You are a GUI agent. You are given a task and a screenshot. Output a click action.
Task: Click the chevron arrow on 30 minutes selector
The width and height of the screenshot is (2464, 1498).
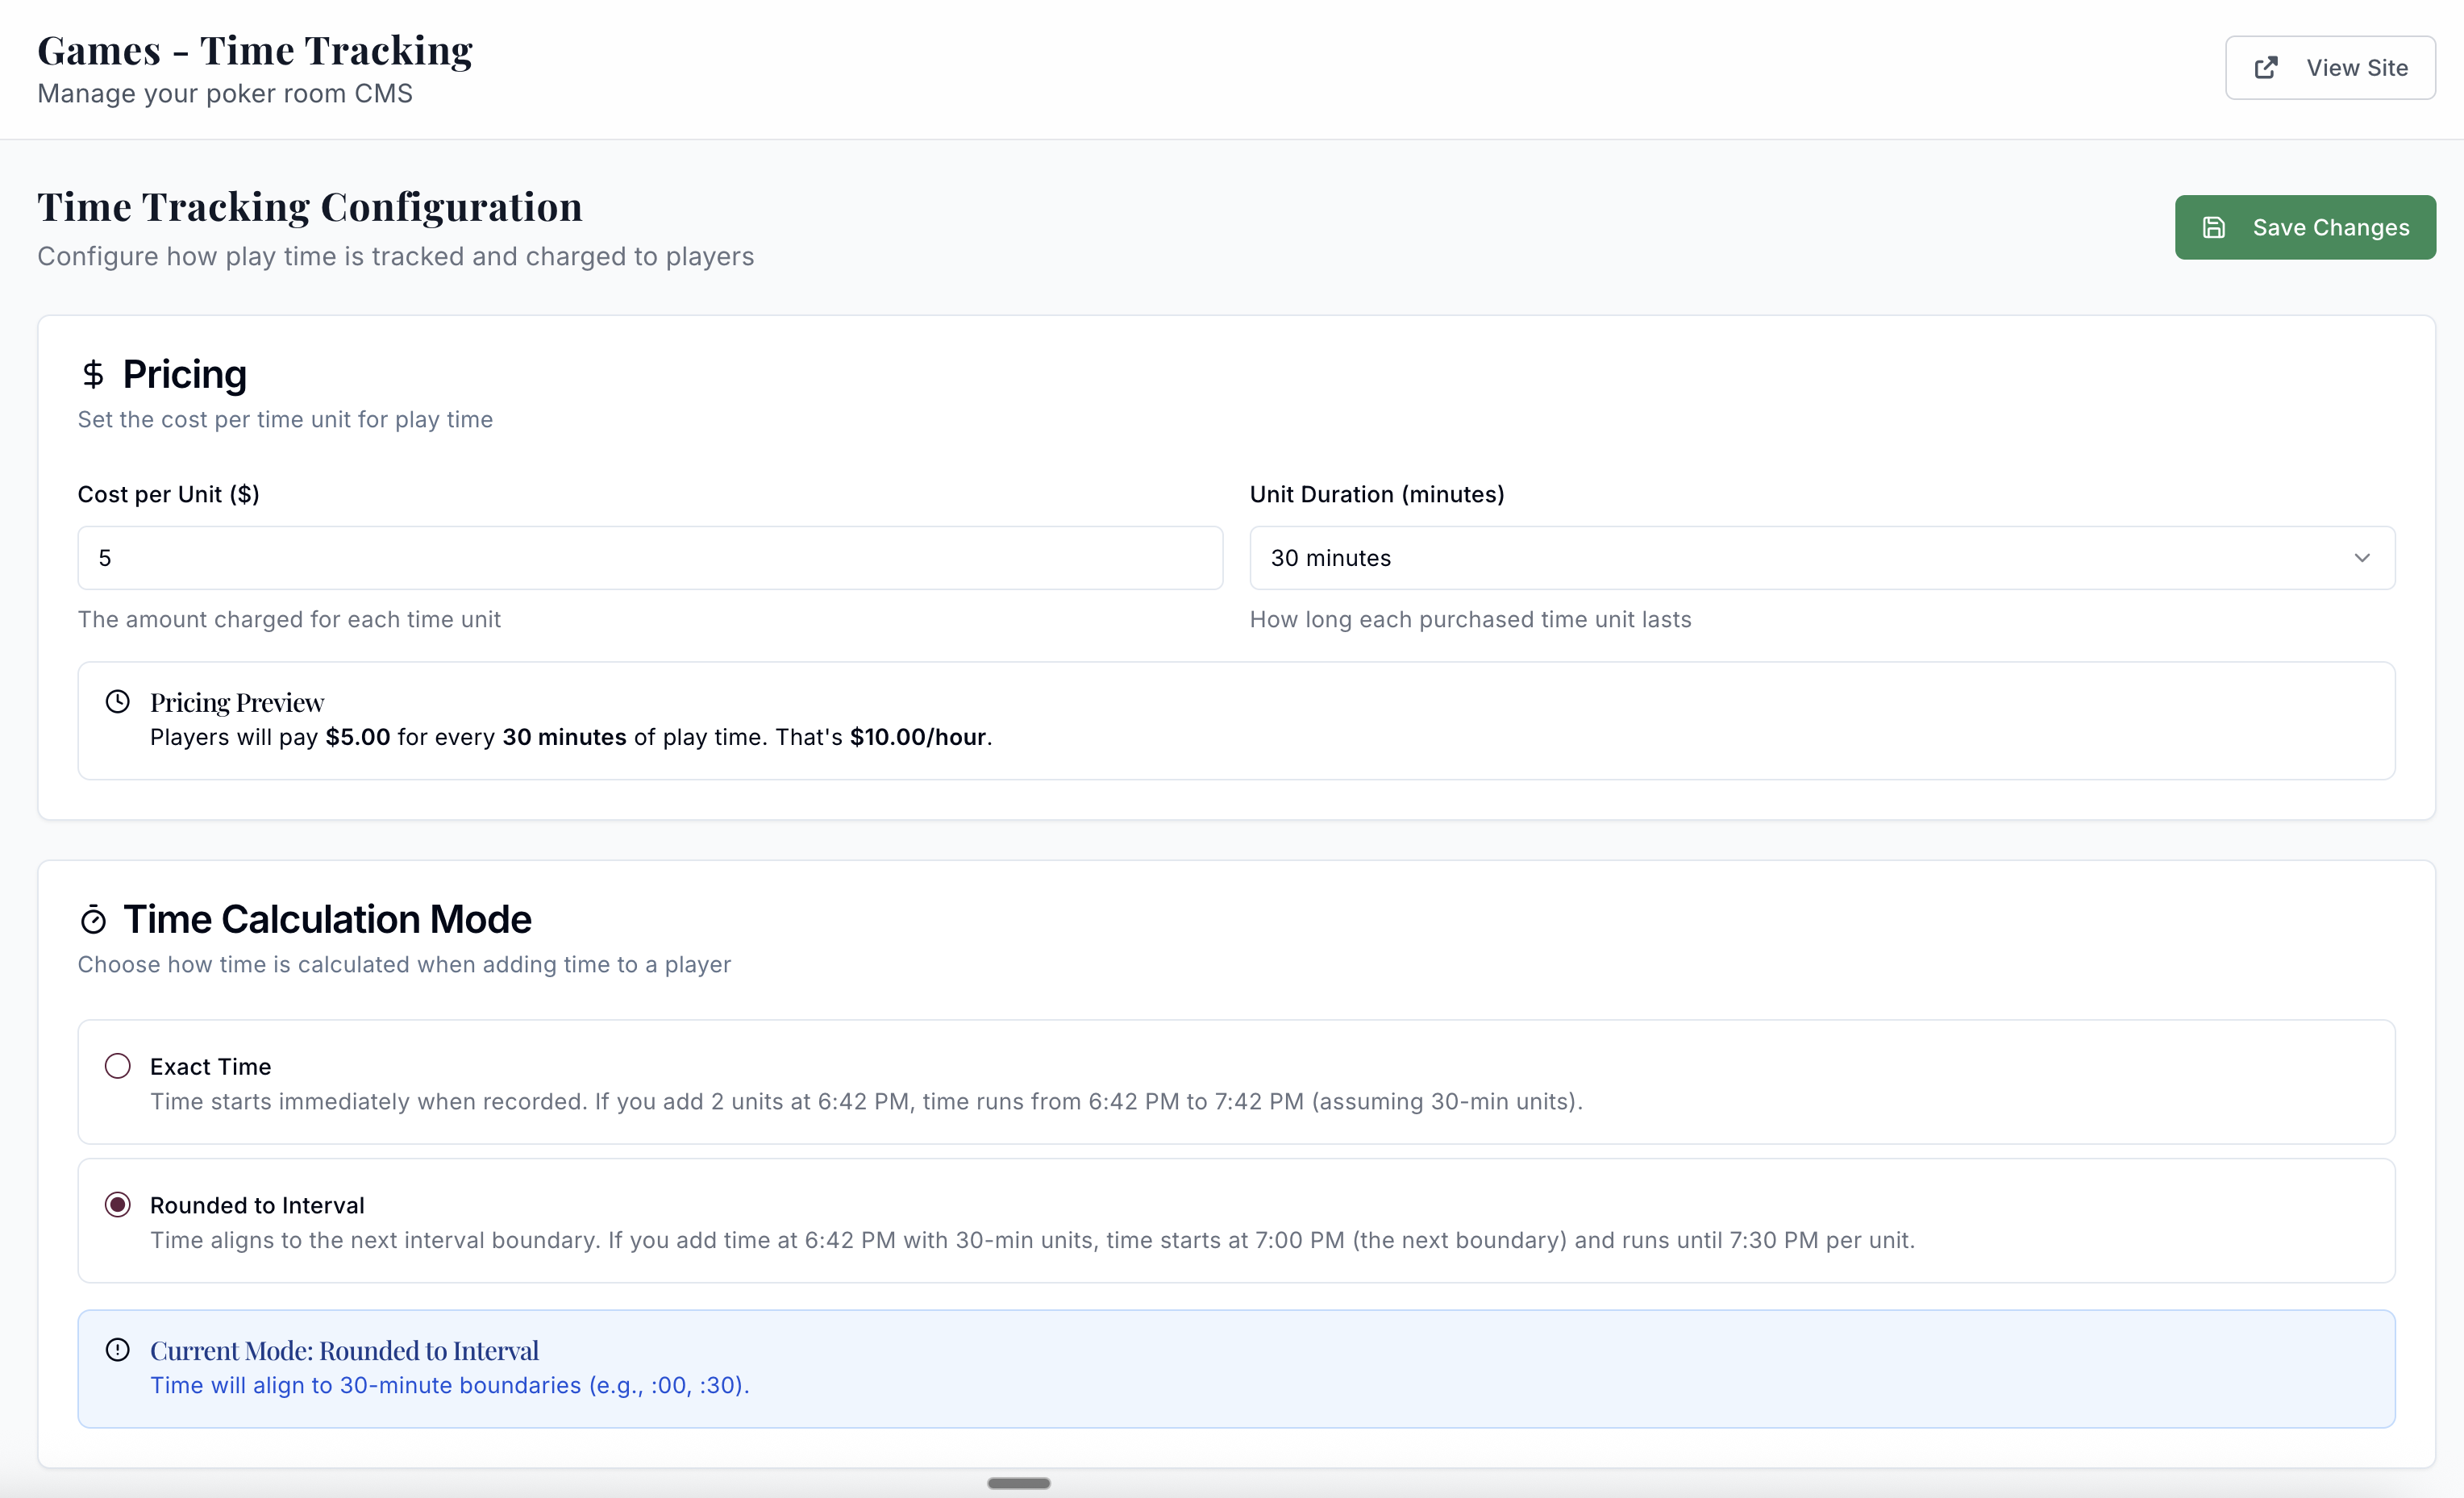coord(2362,558)
